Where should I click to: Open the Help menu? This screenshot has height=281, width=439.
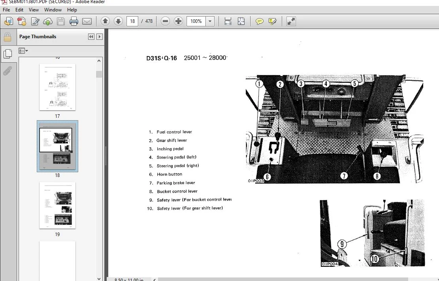coord(72,10)
